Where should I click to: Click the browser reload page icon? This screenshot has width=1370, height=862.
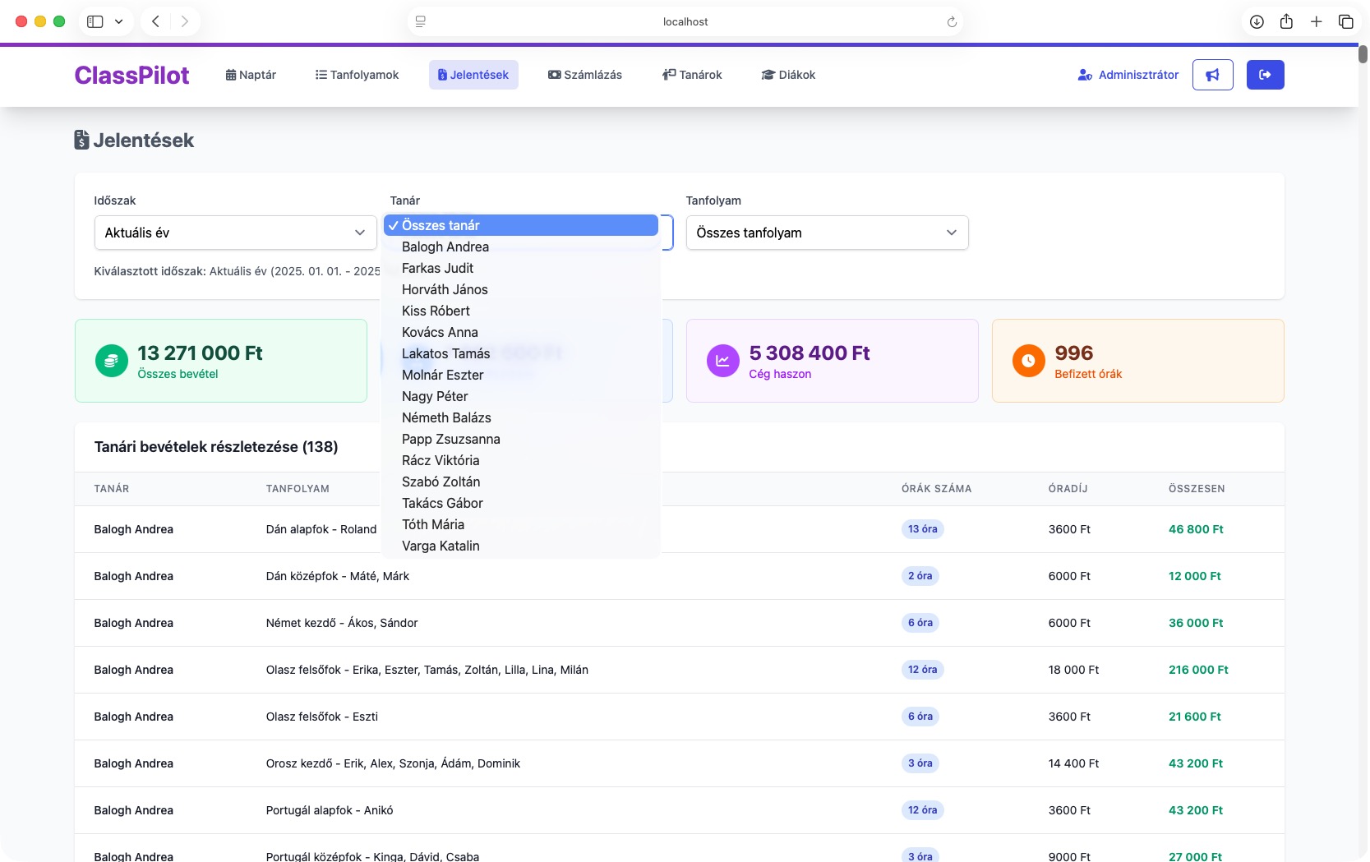(x=952, y=22)
